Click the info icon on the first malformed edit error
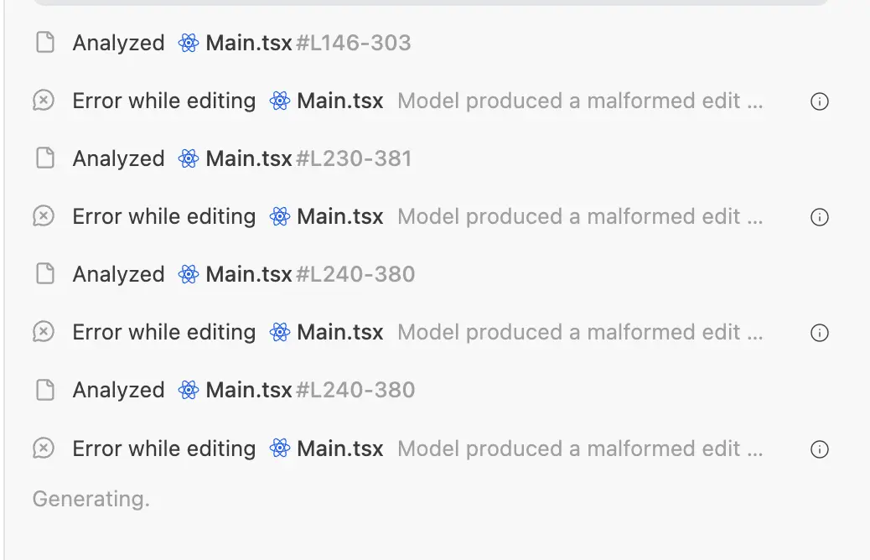Image resolution: width=870 pixels, height=560 pixels. tap(820, 101)
